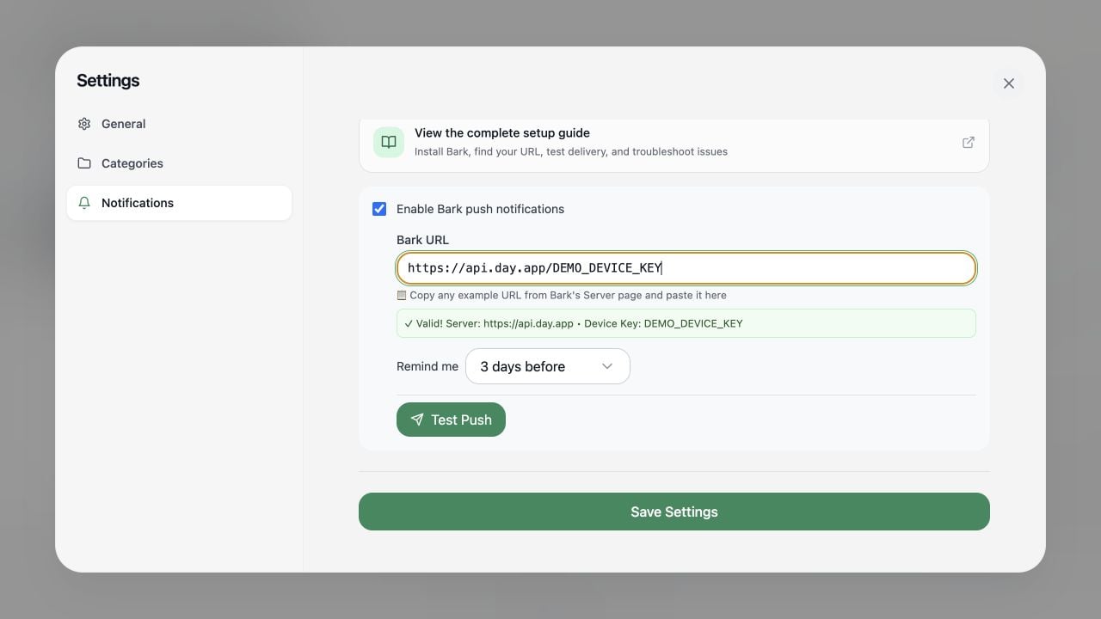Screen dimensions: 1101x619
Task: Click the 'Bark URL' field label
Action: (x=422, y=240)
